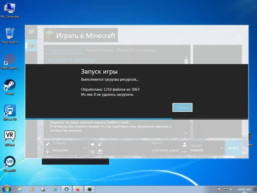Open the three-dots account options
Image resolution: width=257 pixels, height=193 pixels.
pos(185,152)
